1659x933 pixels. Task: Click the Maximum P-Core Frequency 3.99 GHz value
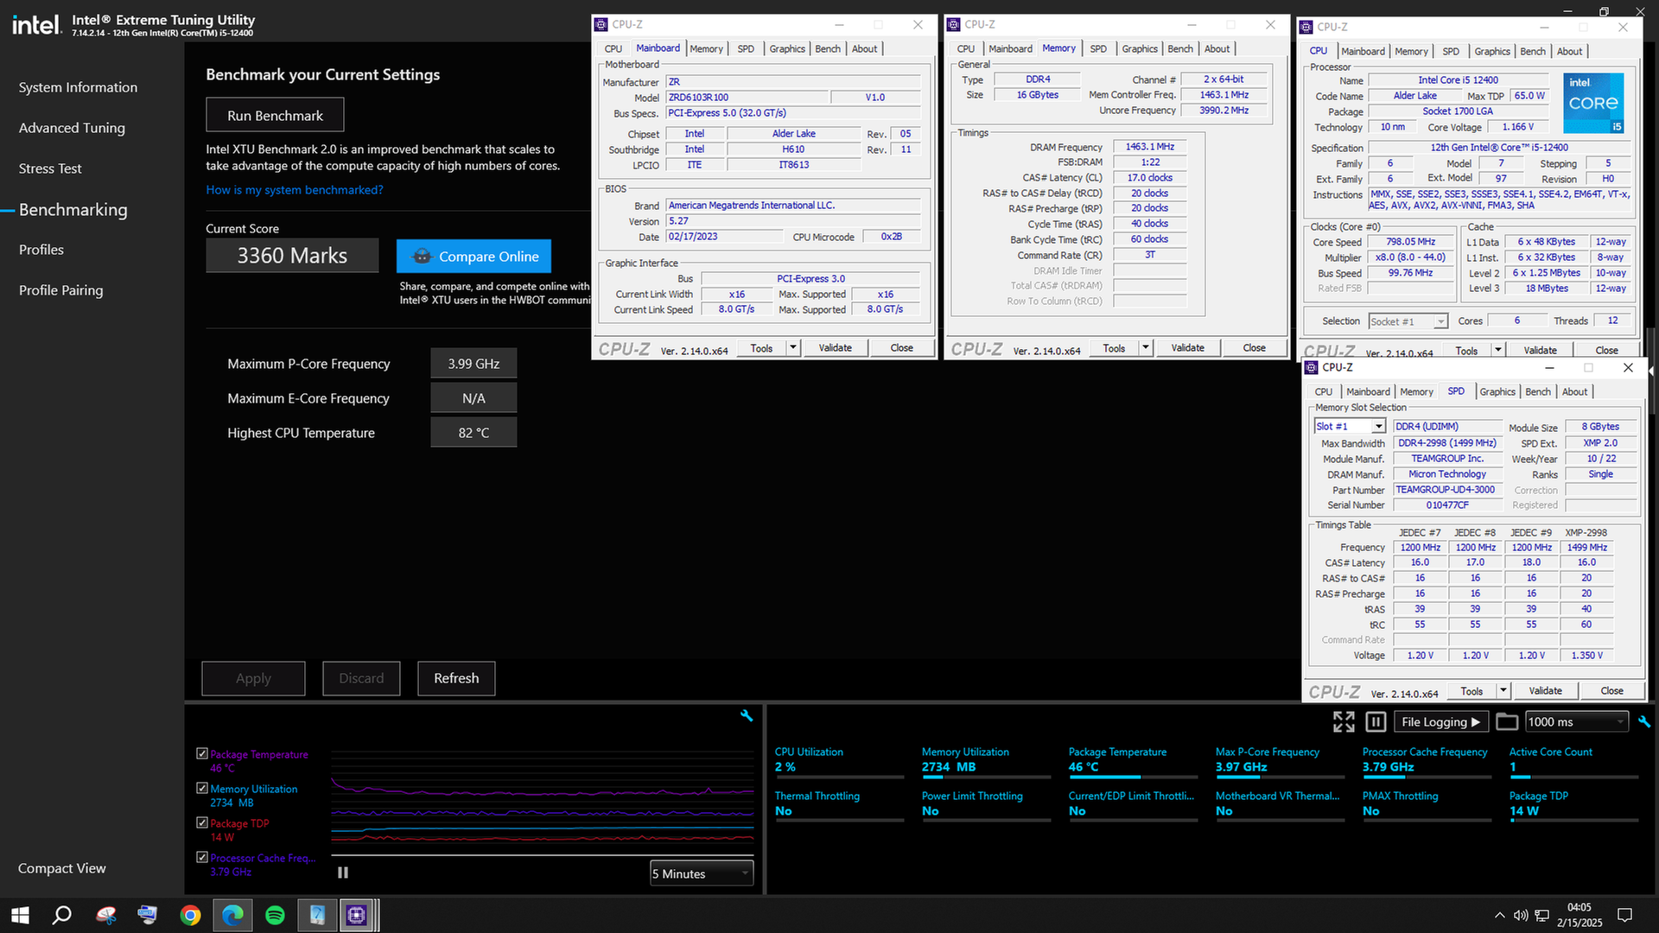[x=474, y=364]
